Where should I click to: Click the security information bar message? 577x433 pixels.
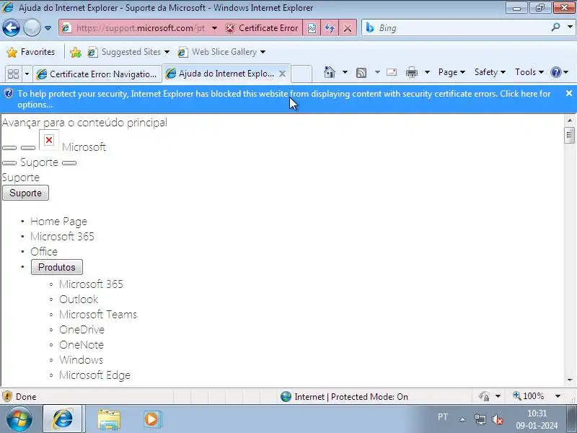(x=283, y=99)
